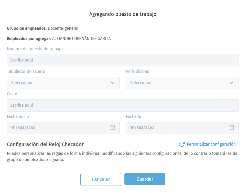This screenshot has width=246, height=193.
Task: Click the Costo input field
Action: (x=123, y=105)
